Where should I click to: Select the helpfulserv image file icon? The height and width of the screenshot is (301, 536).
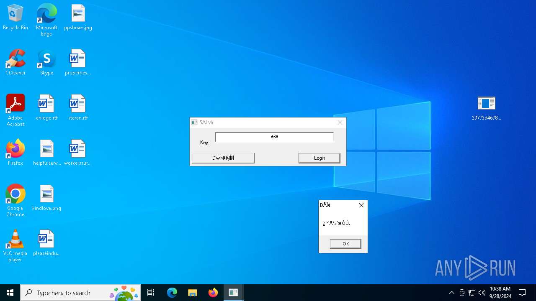click(46, 153)
